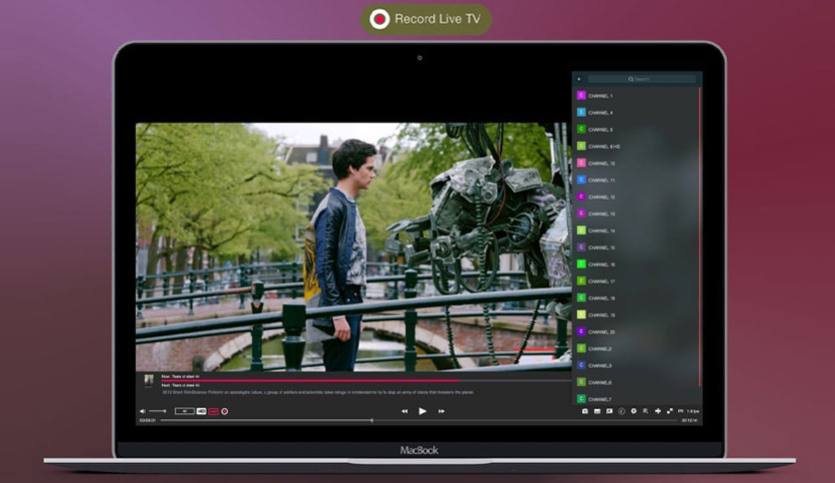Click the channel Search field
Image resolution: width=835 pixels, height=483 pixels.
pyautogui.click(x=641, y=79)
